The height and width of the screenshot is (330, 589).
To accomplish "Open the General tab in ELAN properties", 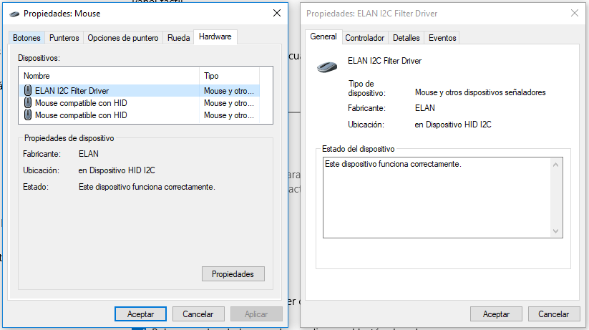I will click(x=323, y=37).
